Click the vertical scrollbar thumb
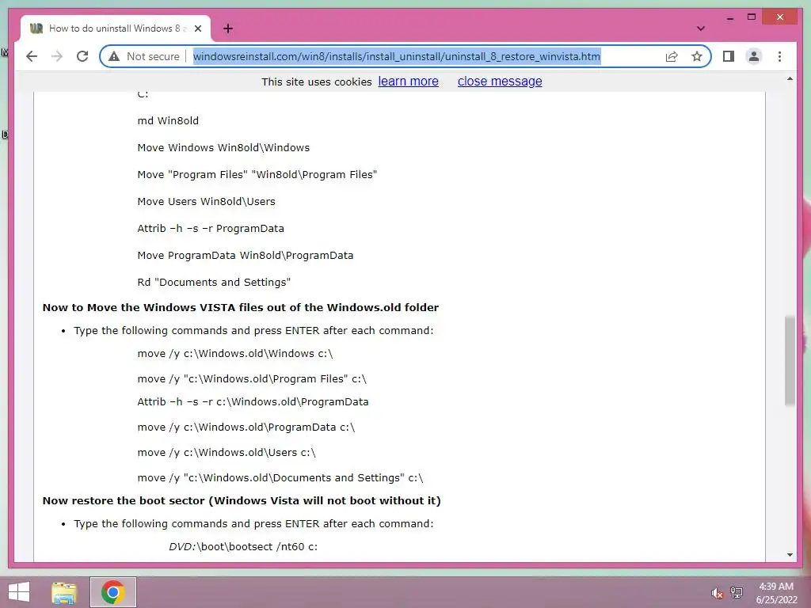Image resolution: width=811 pixels, height=608 pixels. tap(790, 360)
